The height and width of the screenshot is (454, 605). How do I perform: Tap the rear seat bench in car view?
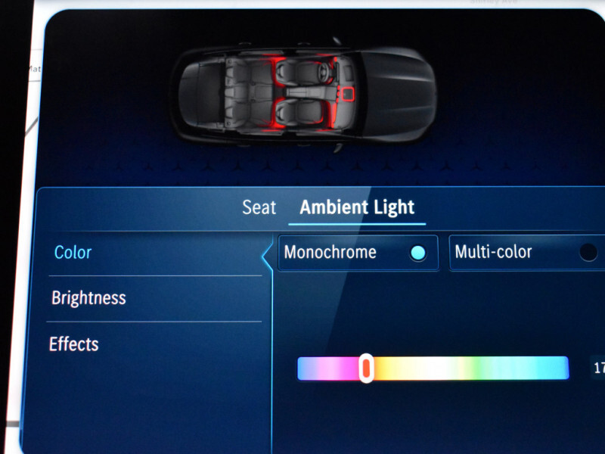[237, 92]
